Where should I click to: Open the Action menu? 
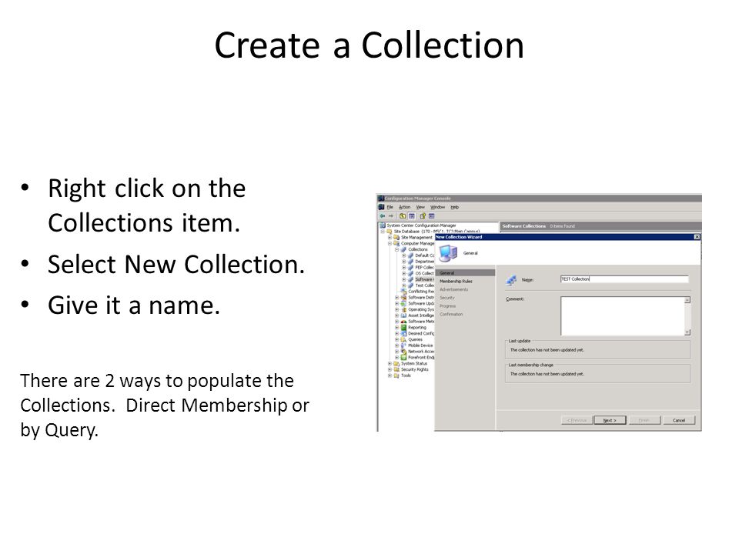(405, 207)
